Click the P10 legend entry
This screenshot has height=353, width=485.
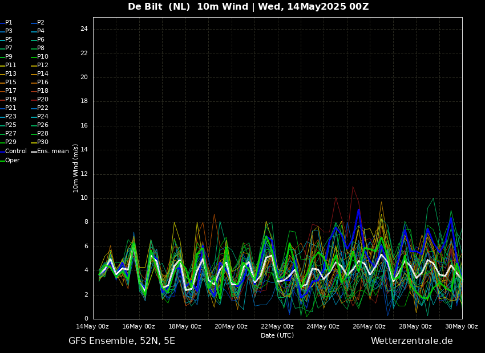(x=42, y=57)
